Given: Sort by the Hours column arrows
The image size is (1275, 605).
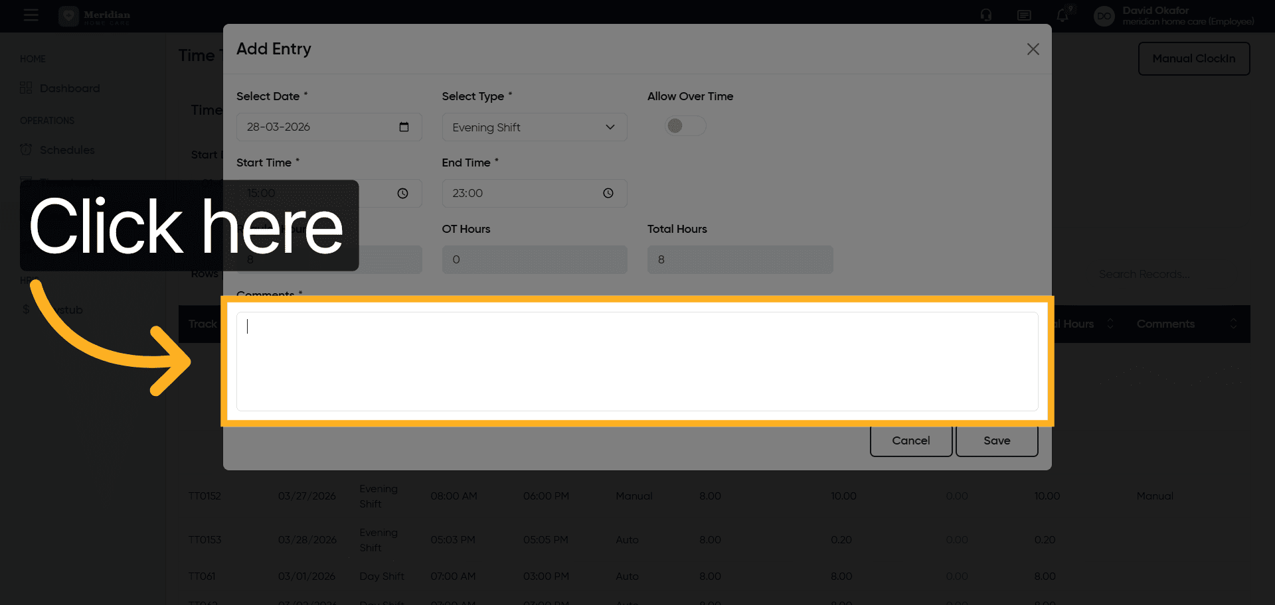Looking at the screenshot, I should pyautogui.click(x=1110, y=324).
